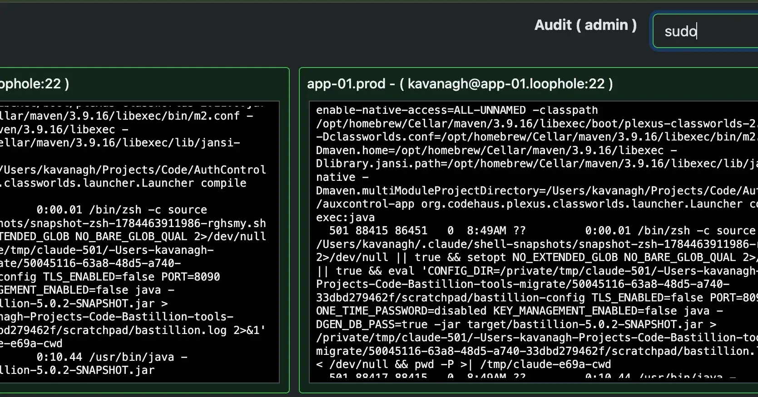
Task: Click "0:00.01 /bin/zsh -c source" in left terminal
Action: point(122,210)
